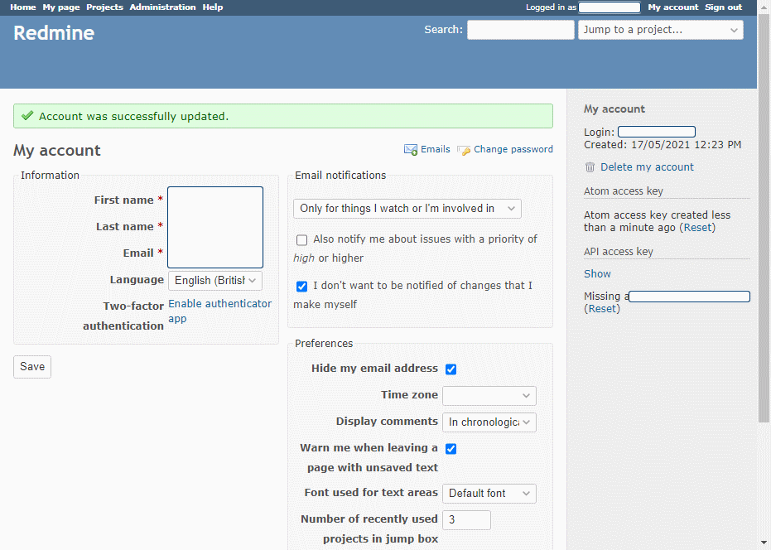The image size is (771, 550).
Task: Click the 'Email notifications' section label
Action: tap(340, 175)
